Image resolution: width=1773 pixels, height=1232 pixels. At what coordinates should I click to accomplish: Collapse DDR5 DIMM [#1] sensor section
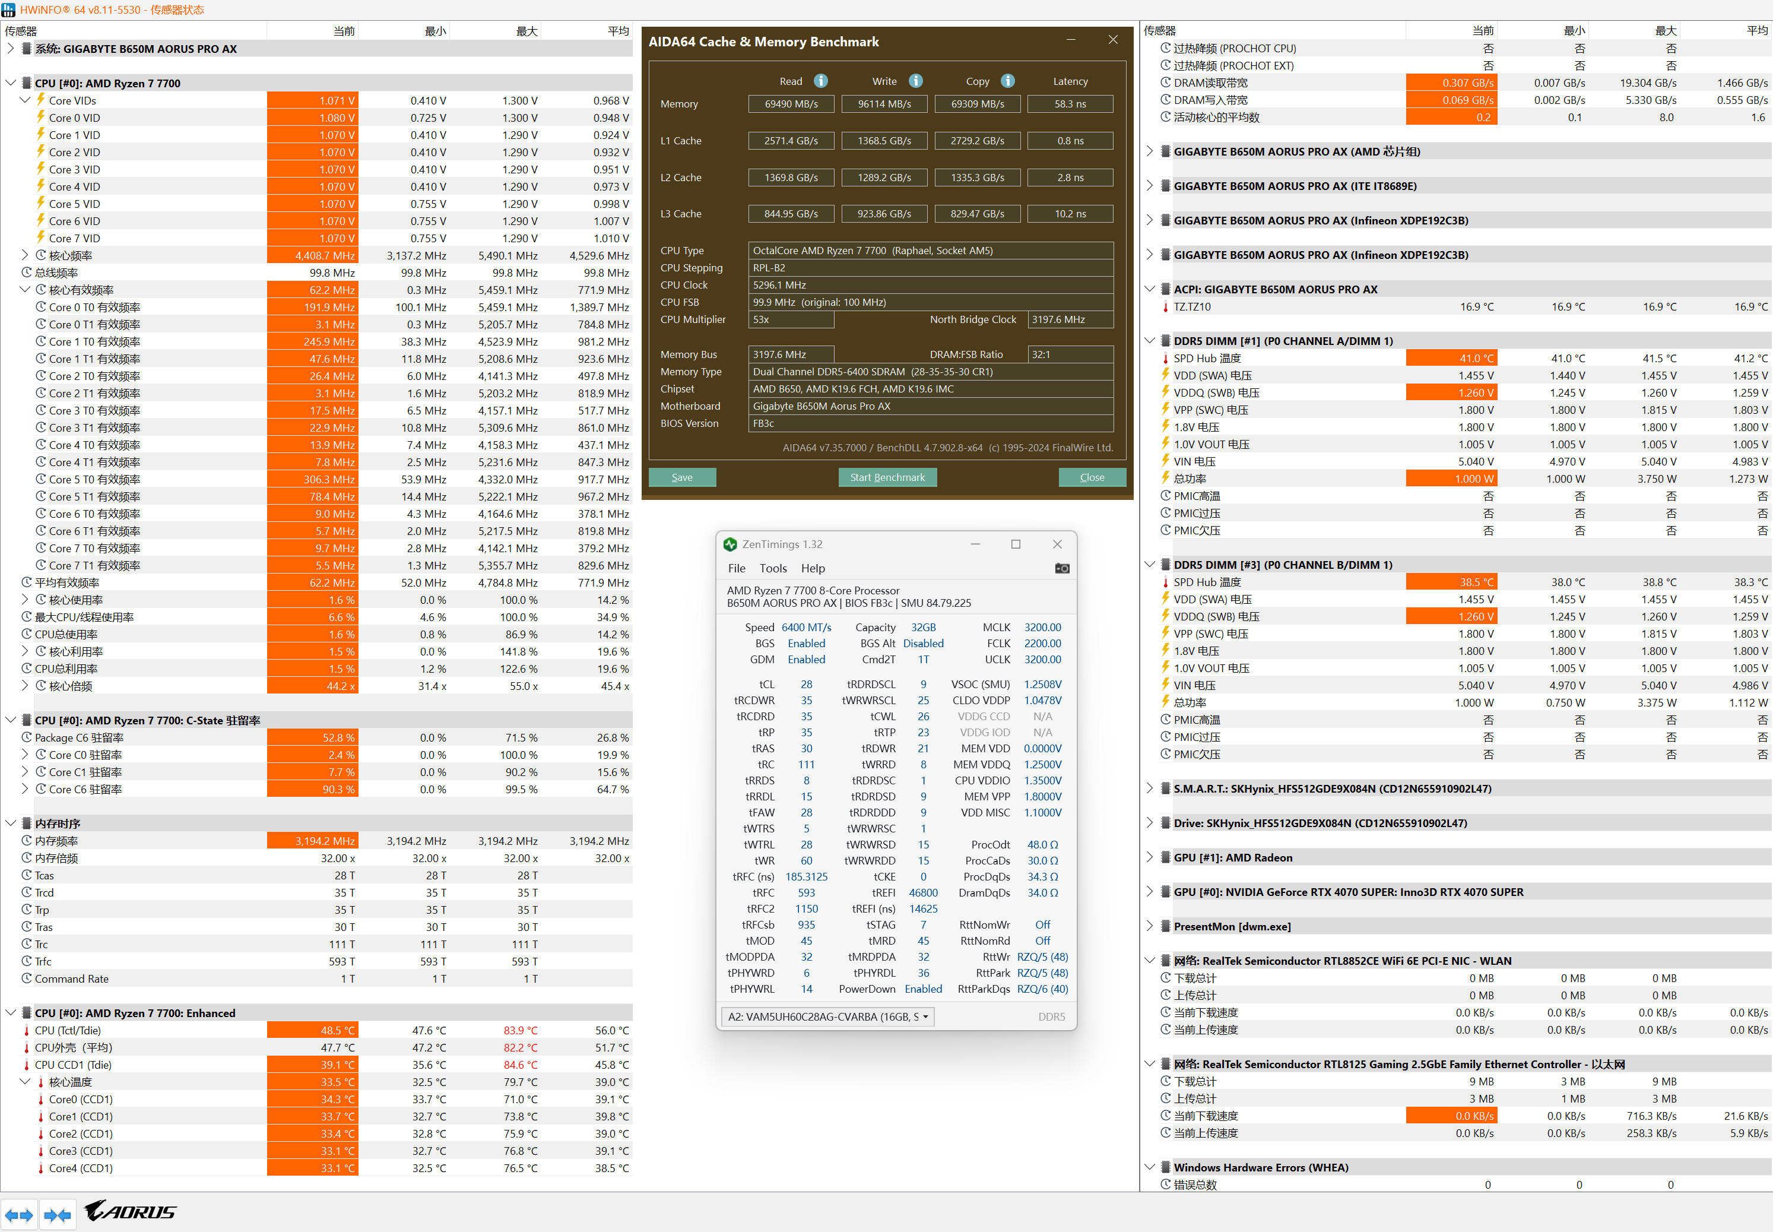click(1150, 340)
